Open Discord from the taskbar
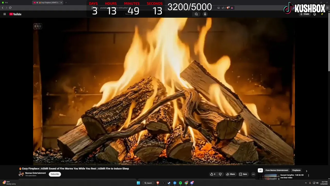The height and width of the screenshot is (186, 330). pyautogui.click(x=192, y=183)
